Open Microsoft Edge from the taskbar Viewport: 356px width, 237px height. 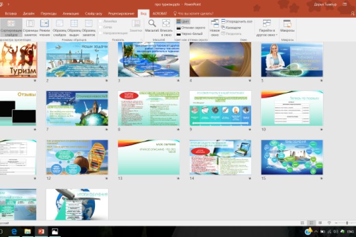click(14, 232)
